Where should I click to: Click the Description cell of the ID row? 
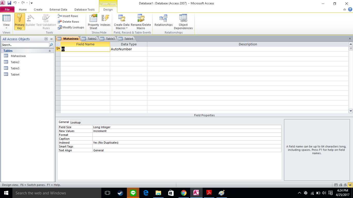(248, 49)
